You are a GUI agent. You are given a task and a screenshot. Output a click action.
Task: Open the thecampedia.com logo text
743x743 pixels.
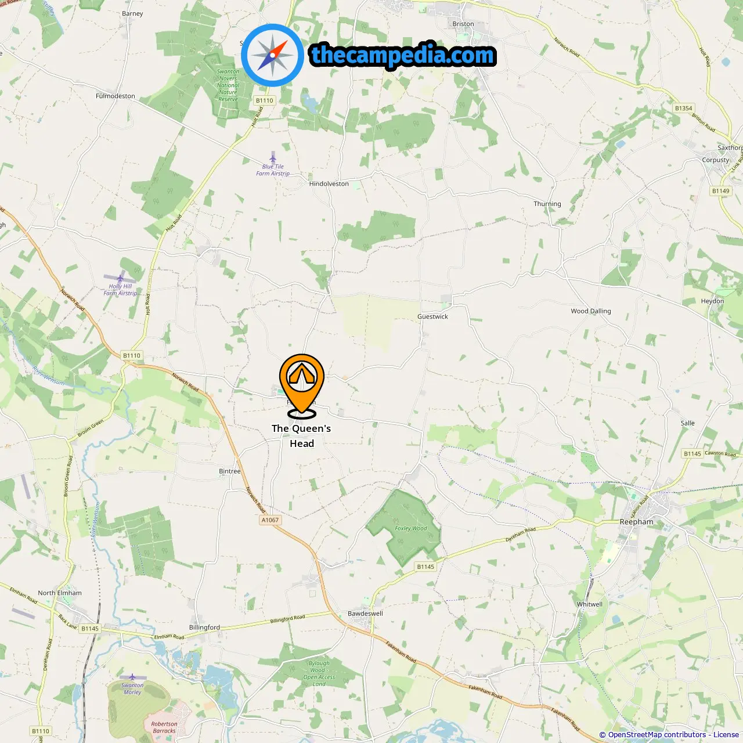pos(403,55)
